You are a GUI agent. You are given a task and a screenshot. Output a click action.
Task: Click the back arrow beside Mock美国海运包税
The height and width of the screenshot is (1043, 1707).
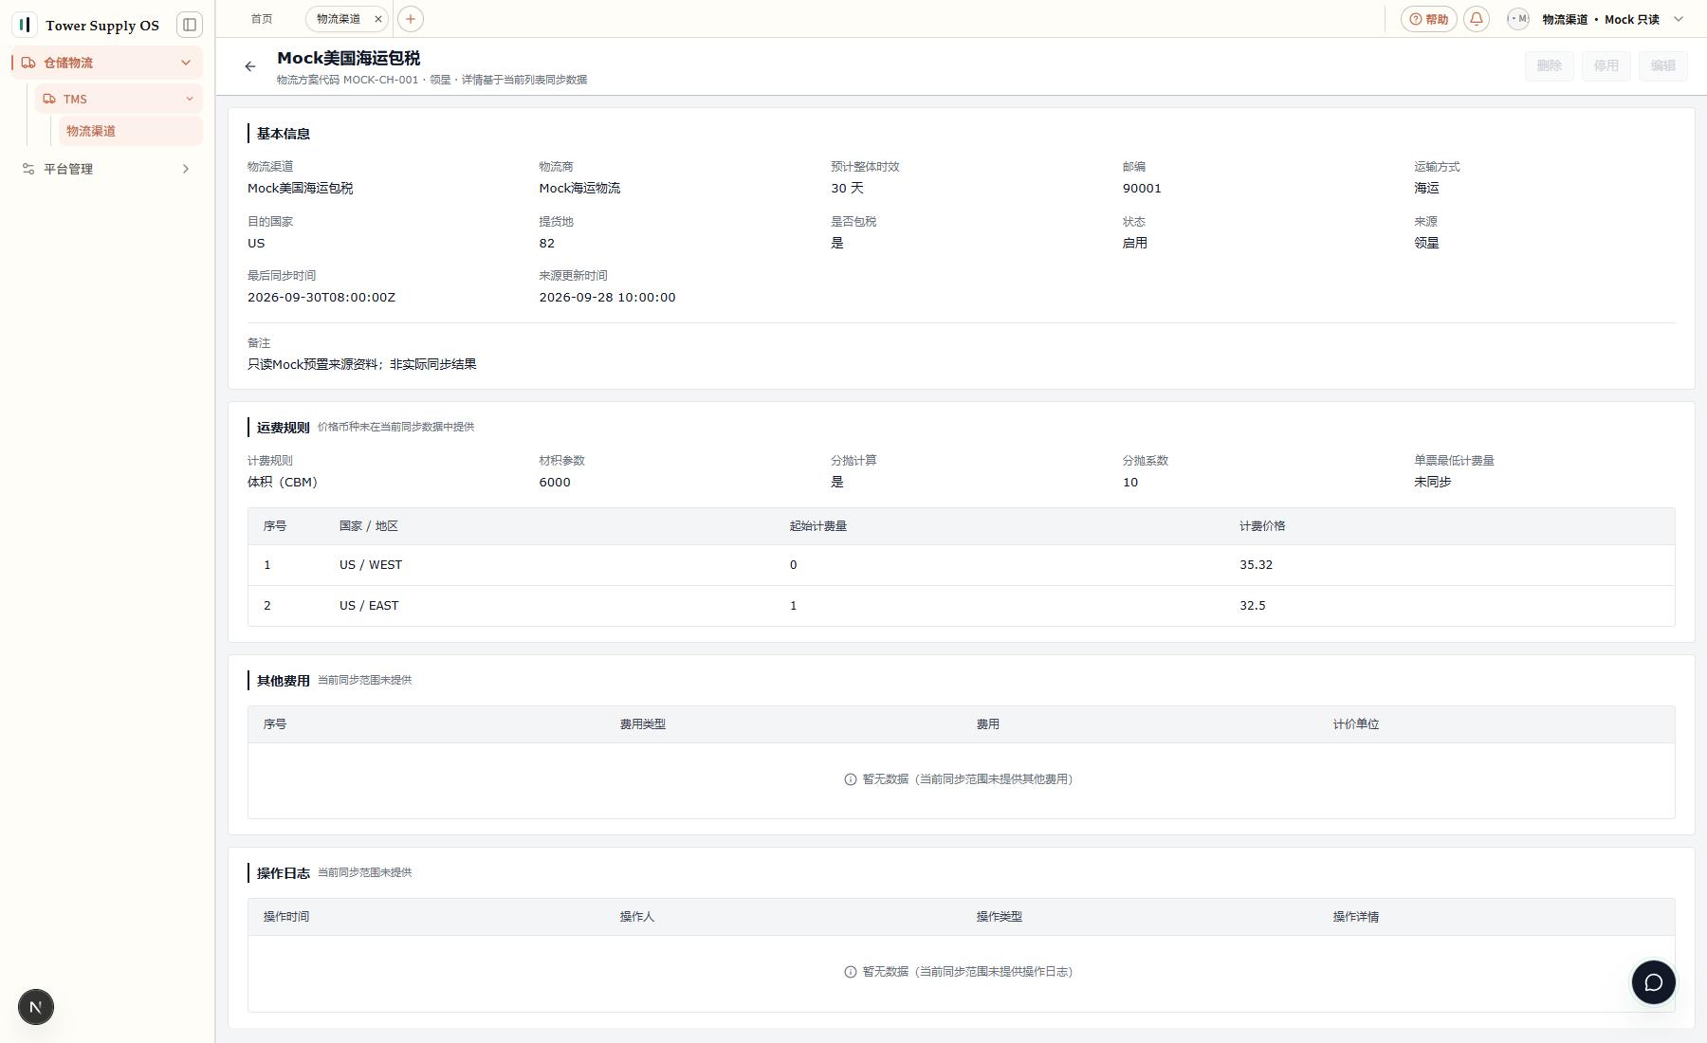click(x=250, y=66)
